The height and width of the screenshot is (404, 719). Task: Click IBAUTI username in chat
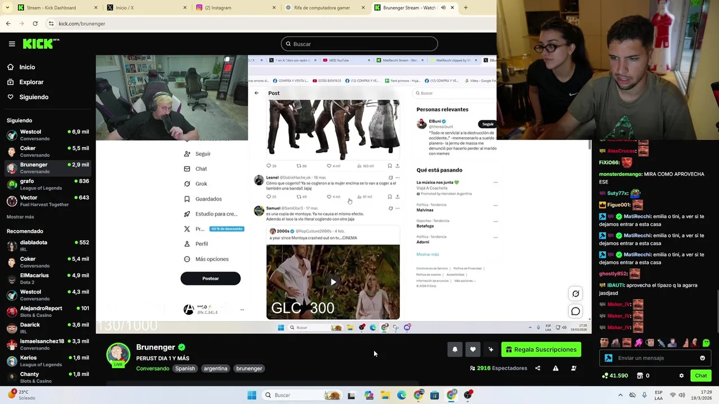[x=616, y=285]
